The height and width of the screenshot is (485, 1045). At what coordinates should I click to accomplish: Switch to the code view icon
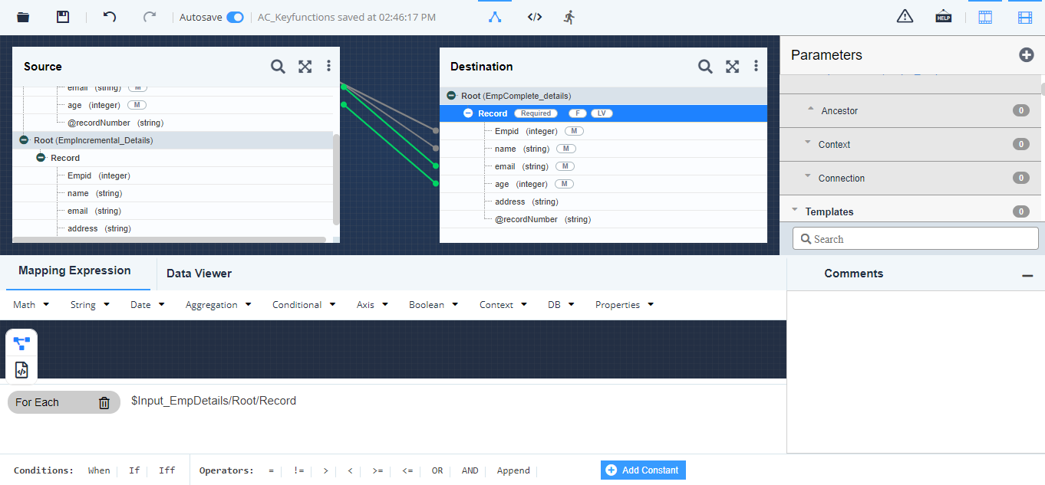535,17
